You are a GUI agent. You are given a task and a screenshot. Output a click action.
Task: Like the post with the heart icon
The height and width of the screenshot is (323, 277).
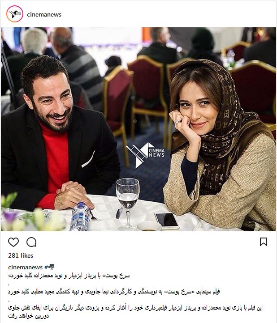[x=13, y=242]
